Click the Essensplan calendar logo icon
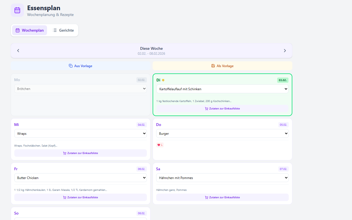 [x=17, y=10]
